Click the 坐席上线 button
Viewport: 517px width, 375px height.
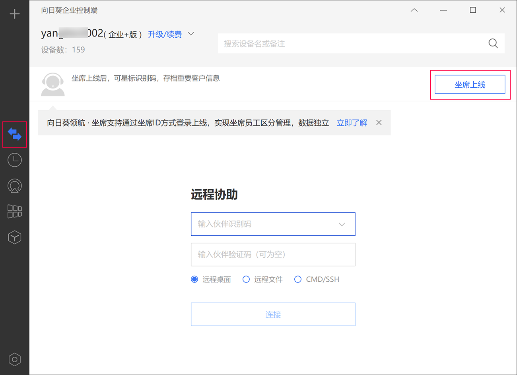pyautogui.click(x=470, y=85)
